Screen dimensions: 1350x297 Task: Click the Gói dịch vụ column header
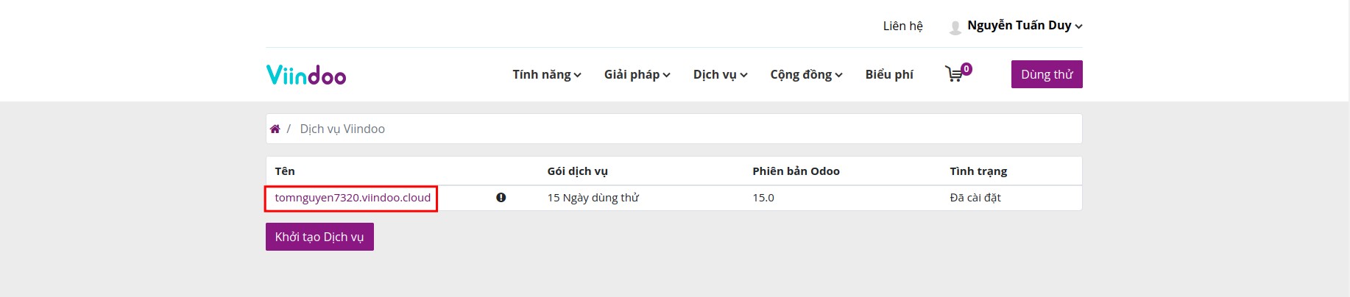pyautogui.click(x=578, y=171)
